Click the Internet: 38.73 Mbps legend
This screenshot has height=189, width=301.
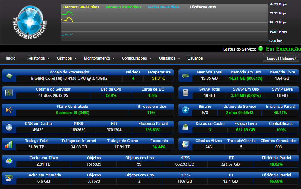tap(81, 7)
